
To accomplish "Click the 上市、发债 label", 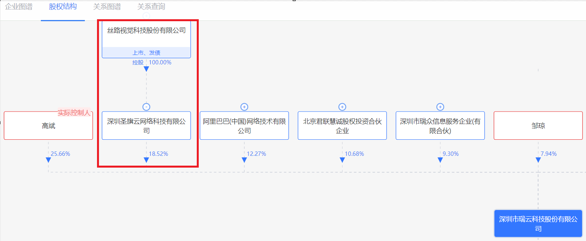I will coord(146,52).
